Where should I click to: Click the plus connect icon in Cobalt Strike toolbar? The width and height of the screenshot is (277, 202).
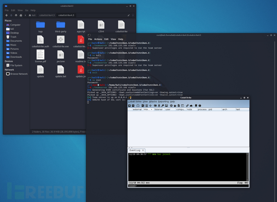[x=130, y=106]
